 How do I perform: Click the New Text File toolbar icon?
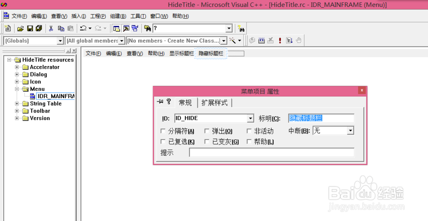[x=8, y=28]
